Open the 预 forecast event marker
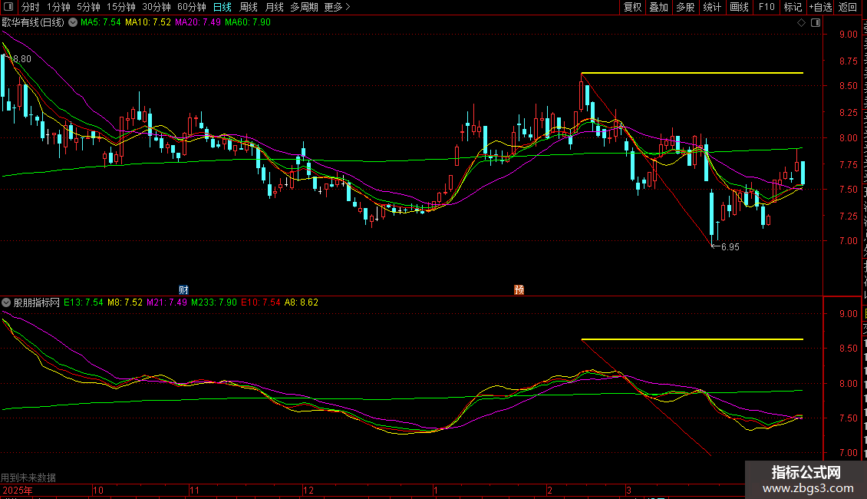The width and height of the screenshot is (867, 499). point(519,289)
